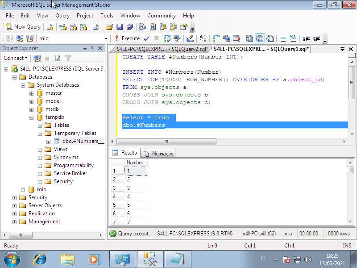Image resolution: width=357 pixels, height=268 pixels.
Task: Toggle Include Client Statistics
Action: (x=226, y=38)
